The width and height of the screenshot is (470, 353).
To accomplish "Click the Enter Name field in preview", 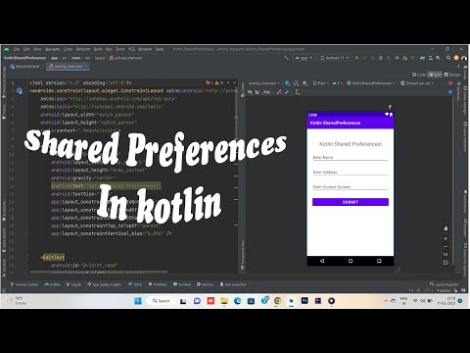I will (351, 157).
